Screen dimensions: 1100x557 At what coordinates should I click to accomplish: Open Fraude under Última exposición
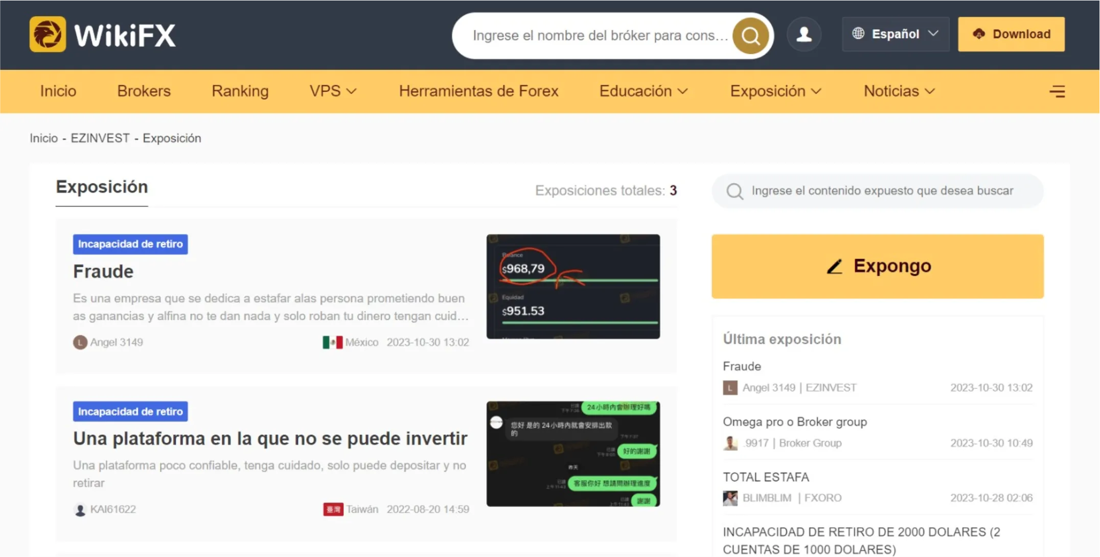coord(742,366)
